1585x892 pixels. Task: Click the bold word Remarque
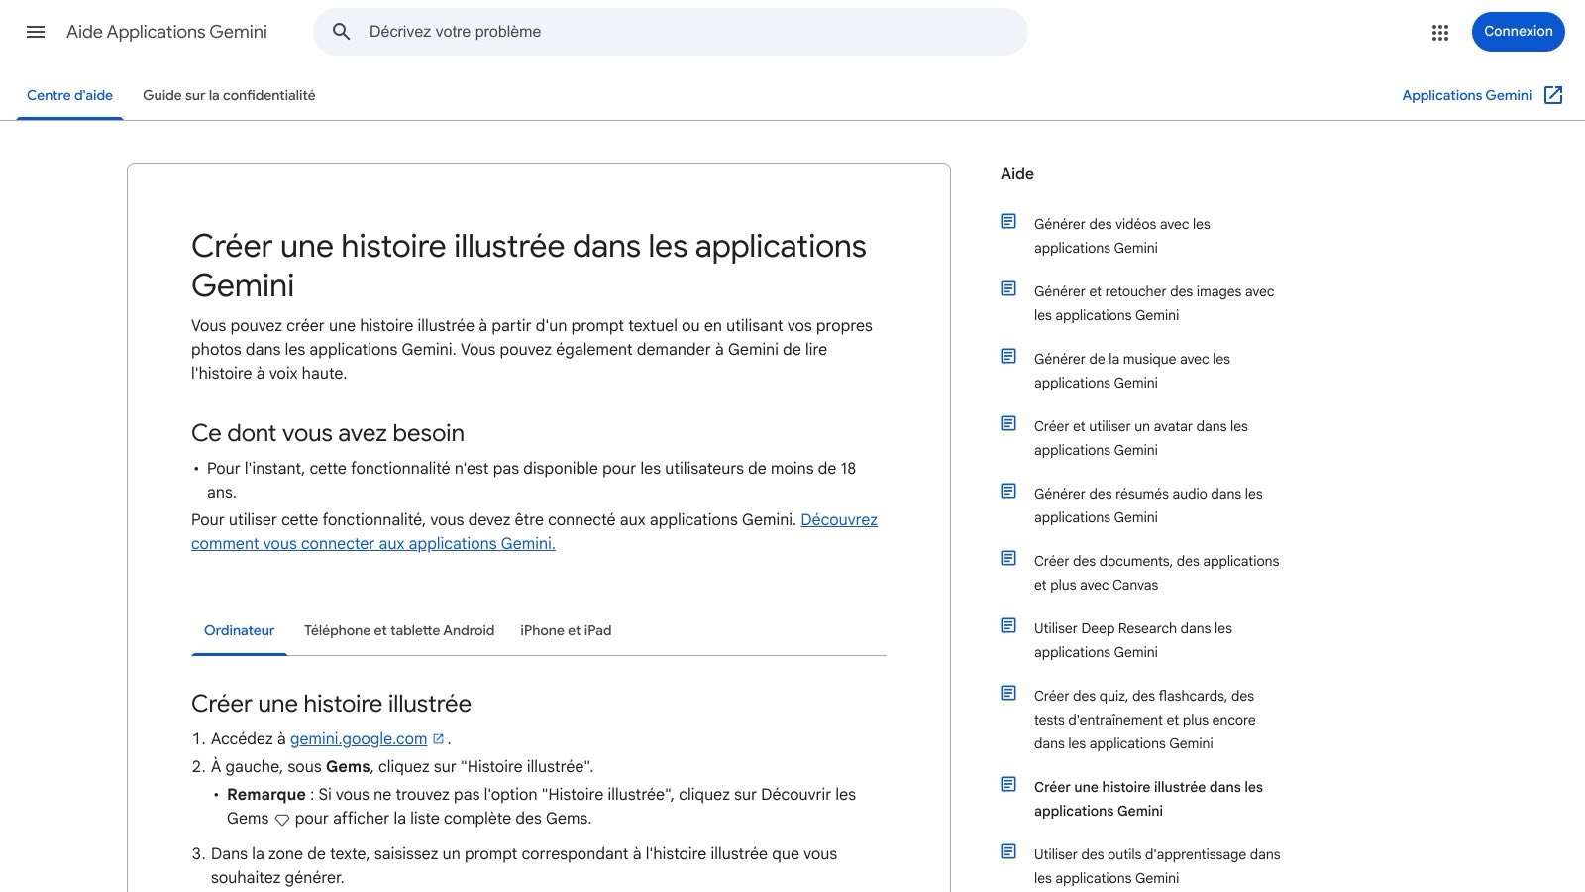265,794
